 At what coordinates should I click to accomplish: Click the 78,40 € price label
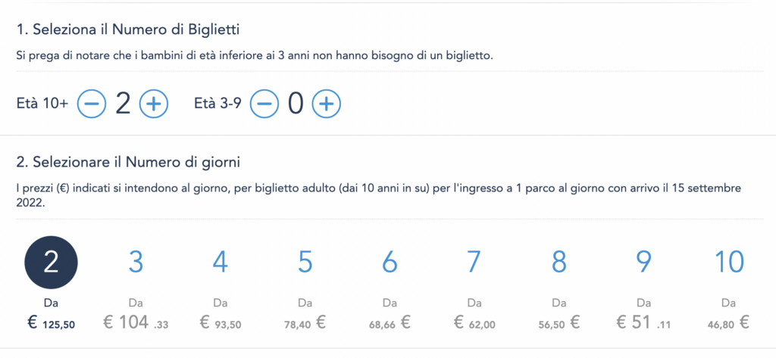click(305, 323)
